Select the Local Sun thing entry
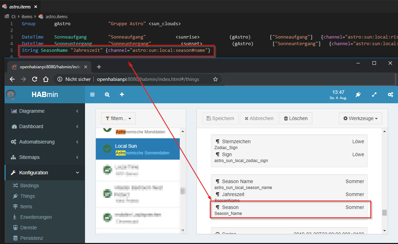The width and height of the screenshot is (398, 244). (138, 149)
